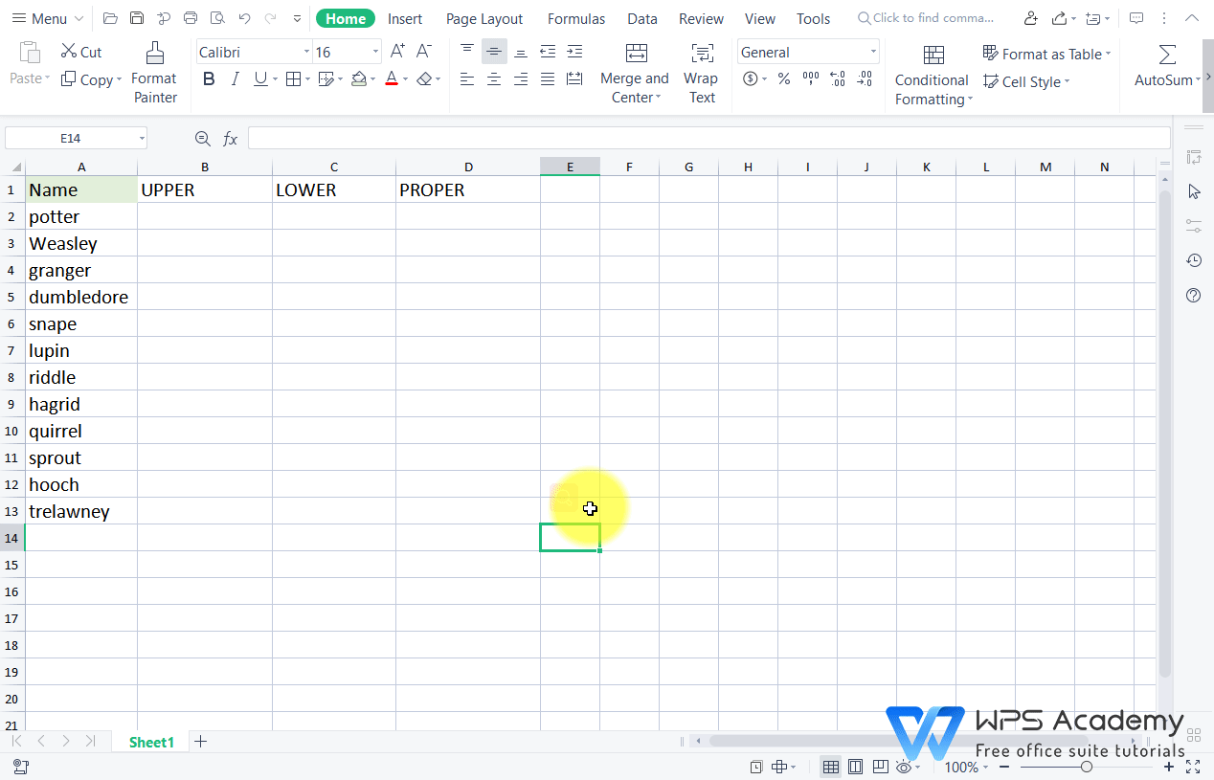
Task: Select cell A1 containing Name
Action: coord(81,189)
